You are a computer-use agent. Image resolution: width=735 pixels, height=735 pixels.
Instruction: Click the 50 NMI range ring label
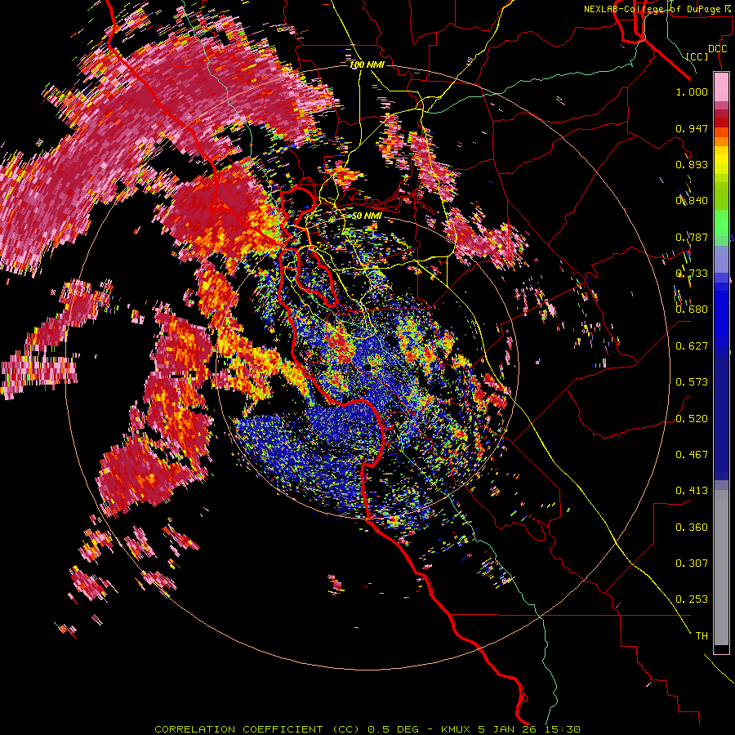pos(367,216)
